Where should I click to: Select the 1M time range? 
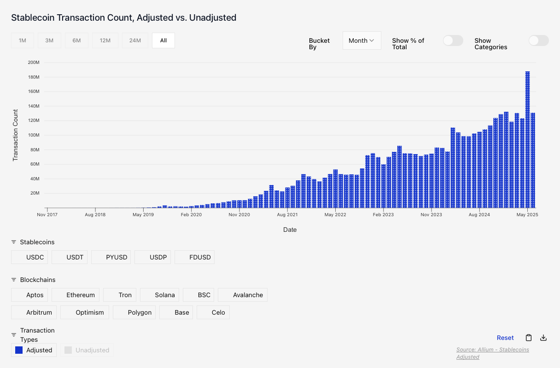click(23, 40)
